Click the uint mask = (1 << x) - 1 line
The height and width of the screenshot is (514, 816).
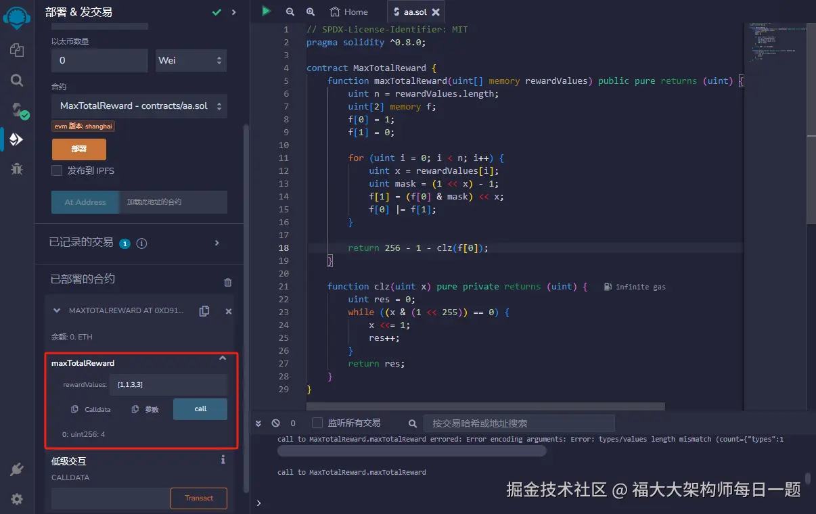[x=434, y=184]
